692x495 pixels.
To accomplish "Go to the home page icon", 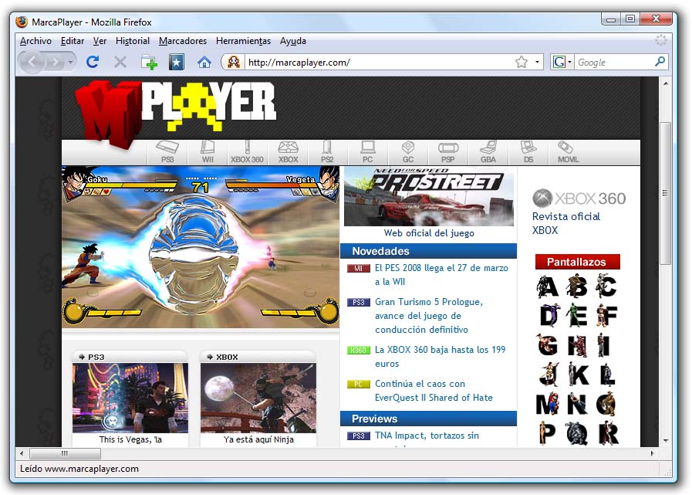I will [x=204, y=63].
